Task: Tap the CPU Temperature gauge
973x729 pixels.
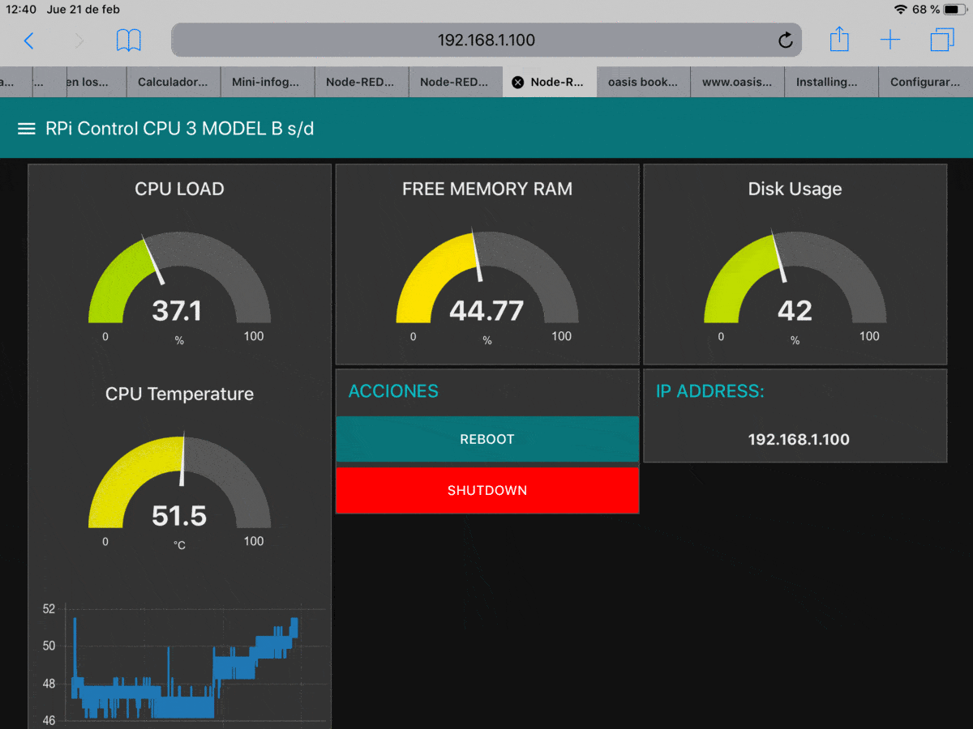Action: tap(179, 484)
